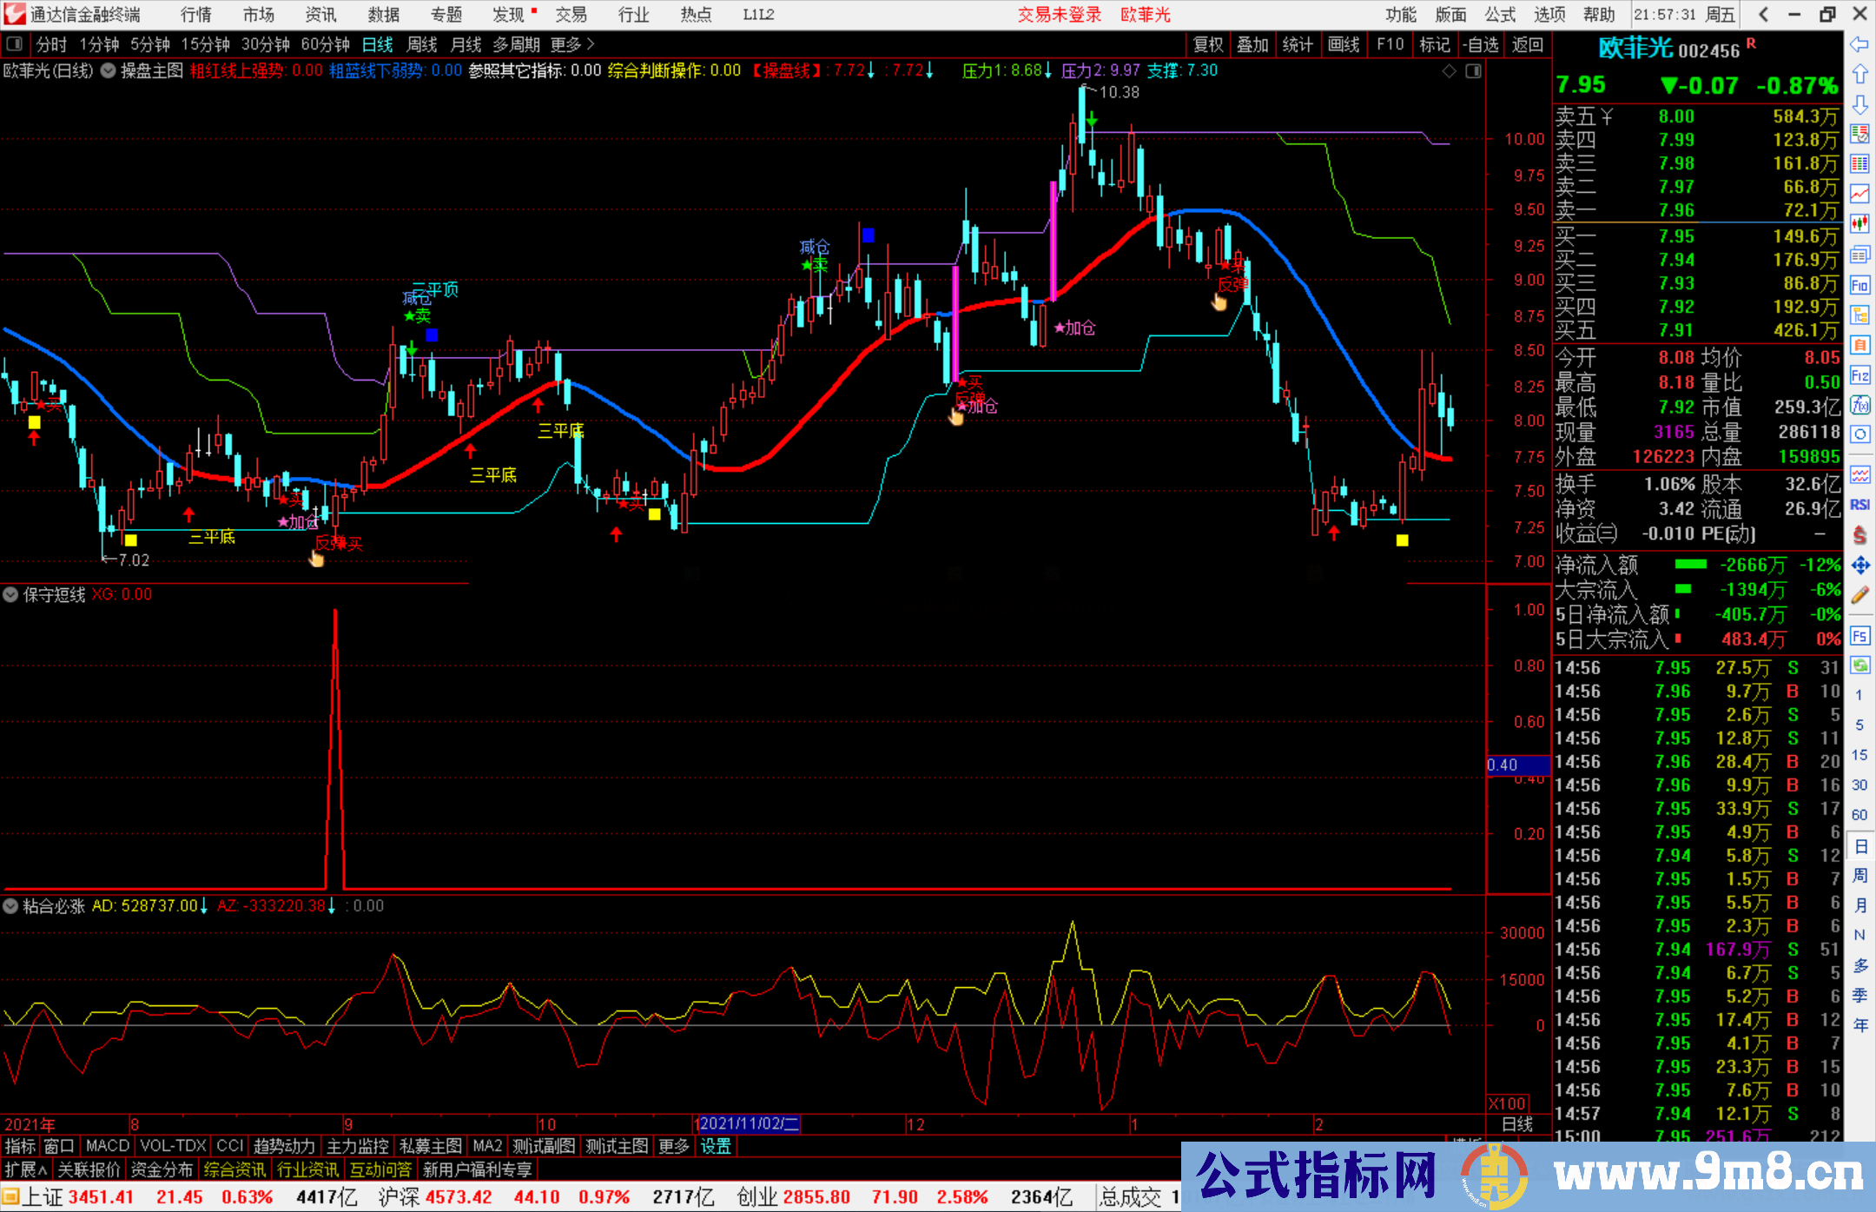Click the blue 0.40 axis value marker
The image size is (1876, 1212).
coord(1517,765)
